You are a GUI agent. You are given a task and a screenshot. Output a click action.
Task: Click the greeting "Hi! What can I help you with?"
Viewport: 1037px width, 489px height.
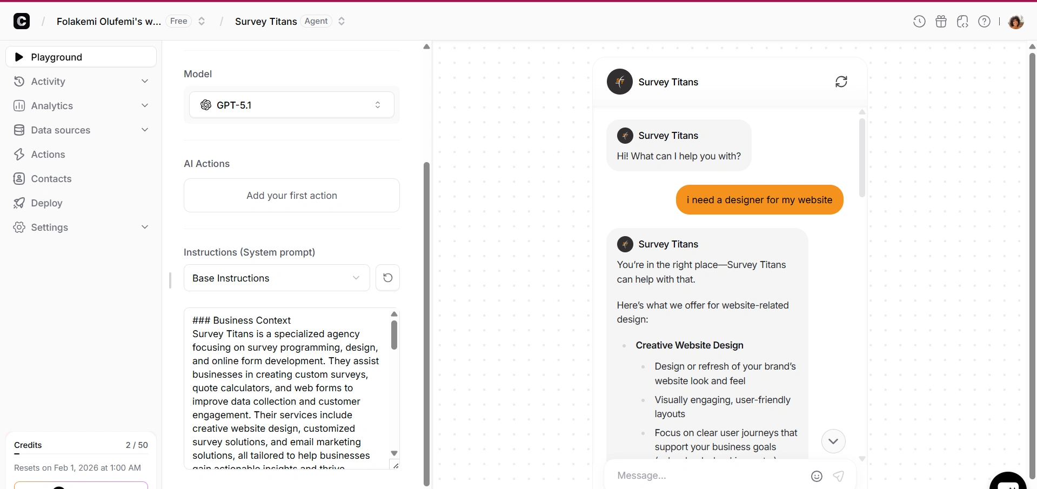click(679, 156)
